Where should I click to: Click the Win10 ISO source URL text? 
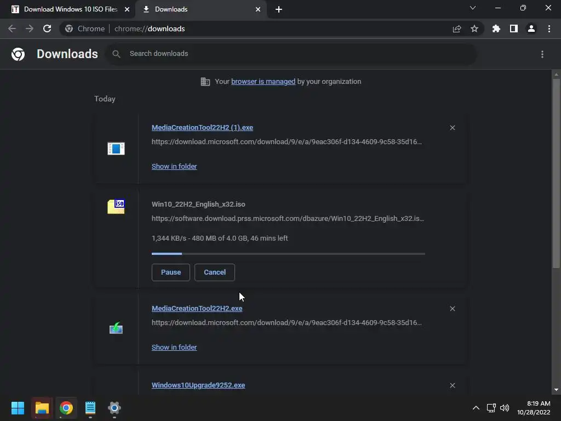click(288, 218)
